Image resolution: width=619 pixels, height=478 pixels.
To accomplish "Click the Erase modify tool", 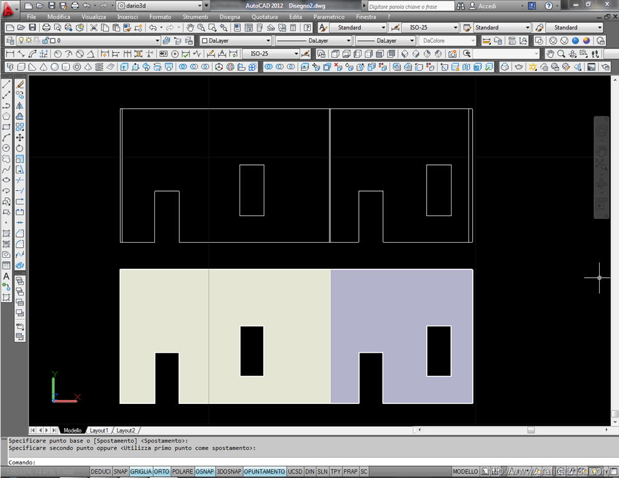I will click(20, 84).
